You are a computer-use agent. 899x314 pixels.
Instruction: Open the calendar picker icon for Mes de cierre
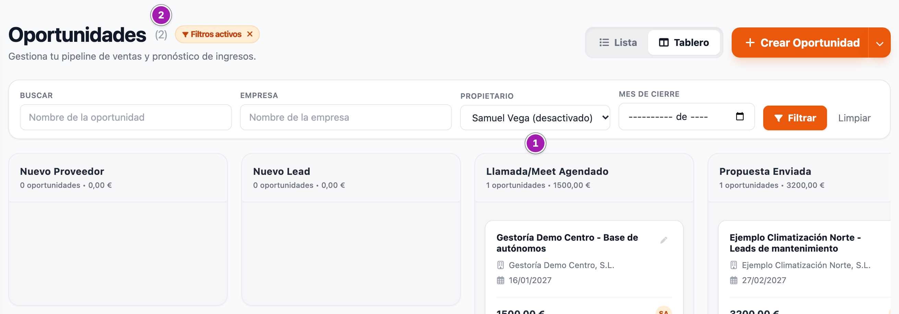tap(740, 116)
